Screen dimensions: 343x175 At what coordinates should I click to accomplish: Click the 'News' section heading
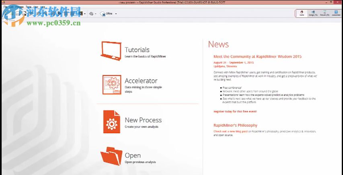click(x=218, y=44)
